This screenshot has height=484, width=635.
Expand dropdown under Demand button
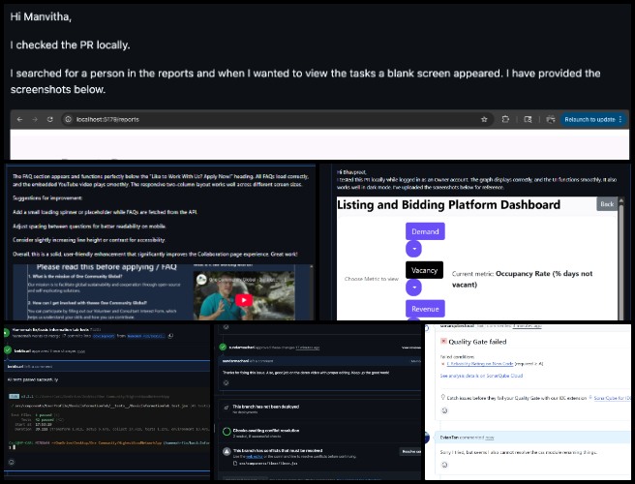[414, 249]
